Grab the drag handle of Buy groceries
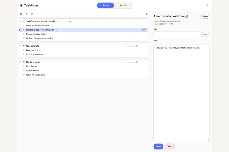 (24, 50)
